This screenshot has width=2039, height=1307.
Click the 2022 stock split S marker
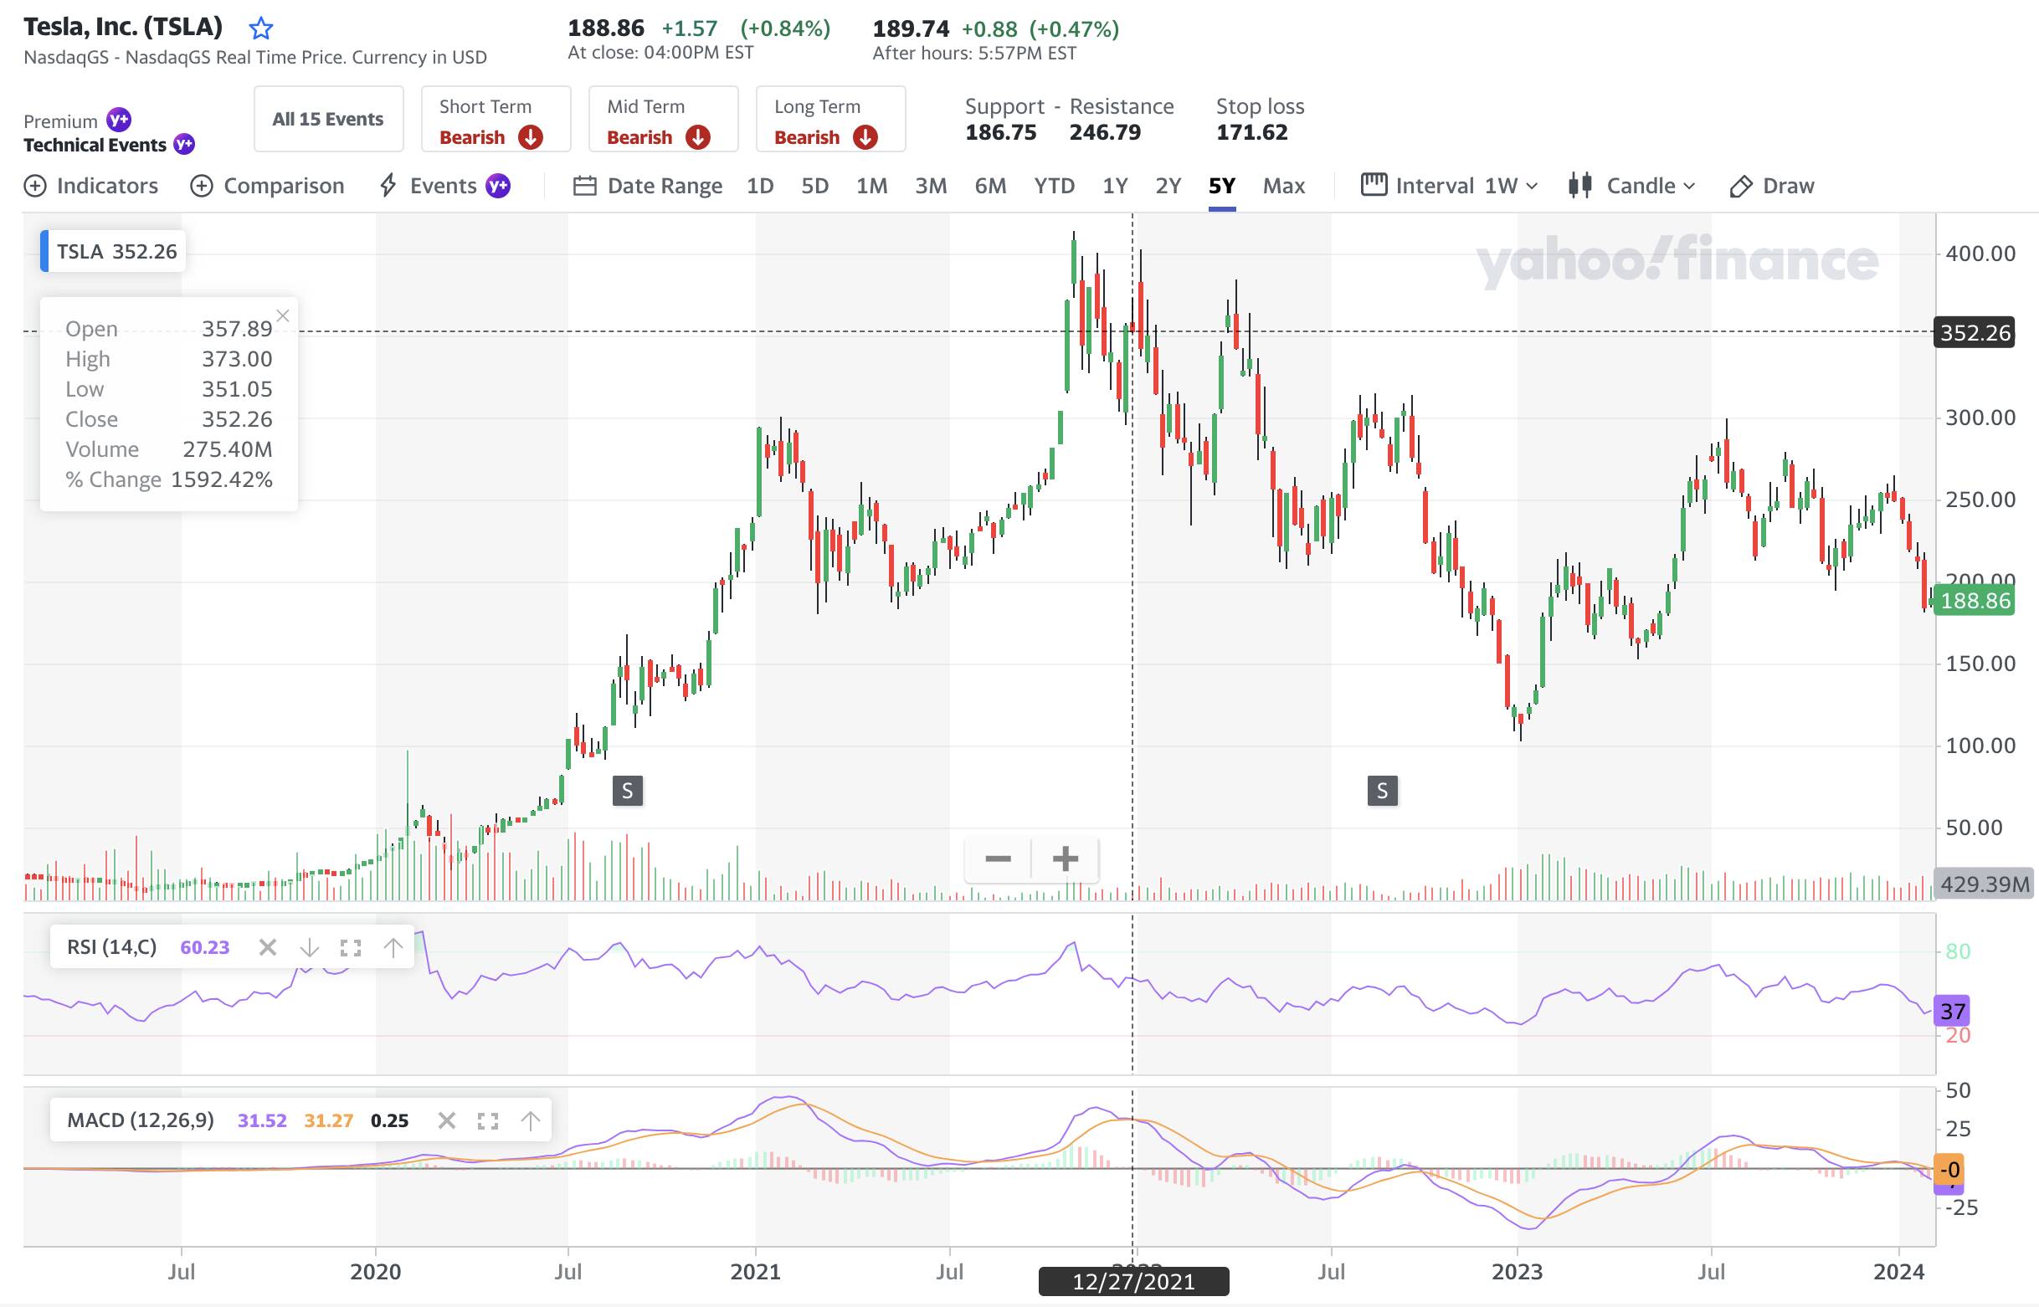[x=1382, y=791]
